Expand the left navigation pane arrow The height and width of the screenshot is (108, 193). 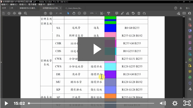[x=1, y=62]
